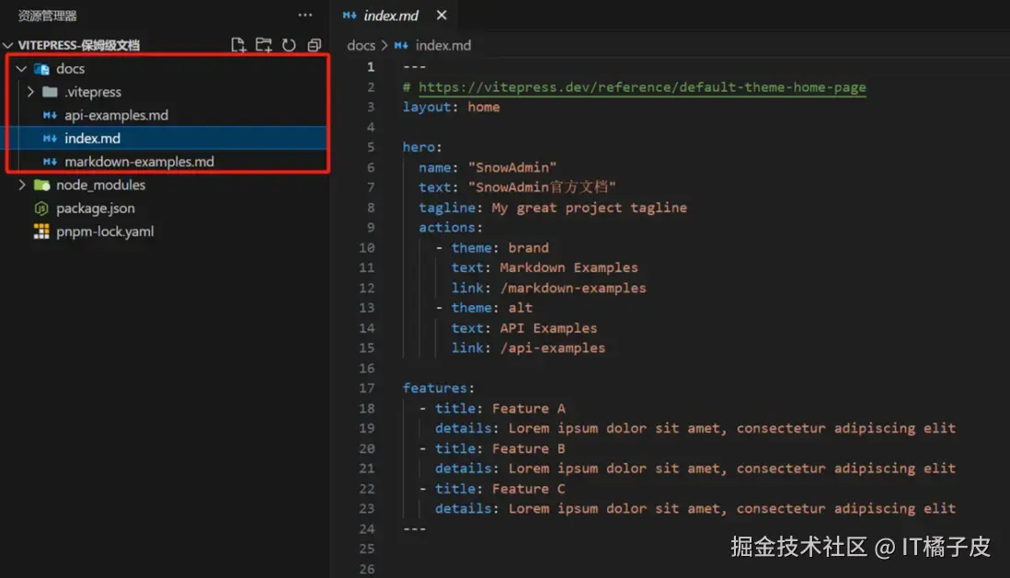This screenshot has height=578, width=1010.
Task: Click line number 5 in the gutter
Action: 371,147
